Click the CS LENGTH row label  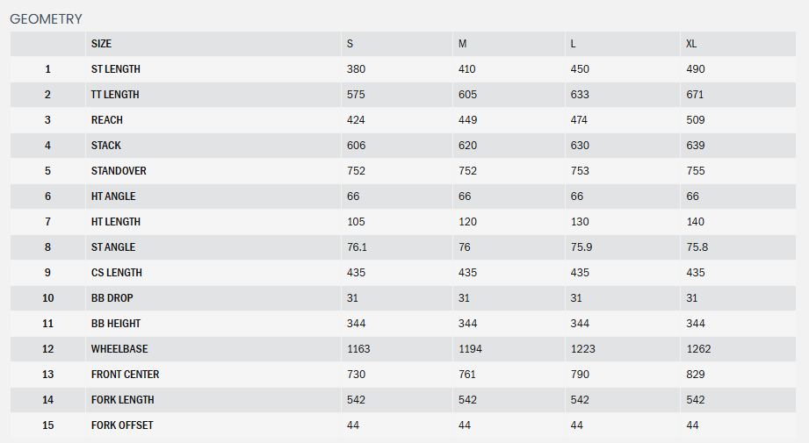click(117, 273)
